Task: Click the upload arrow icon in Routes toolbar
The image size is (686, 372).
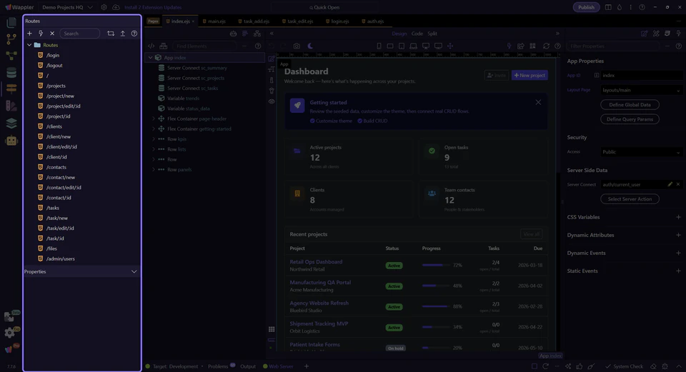Action: pyautogui.click(x=122, y=34)
